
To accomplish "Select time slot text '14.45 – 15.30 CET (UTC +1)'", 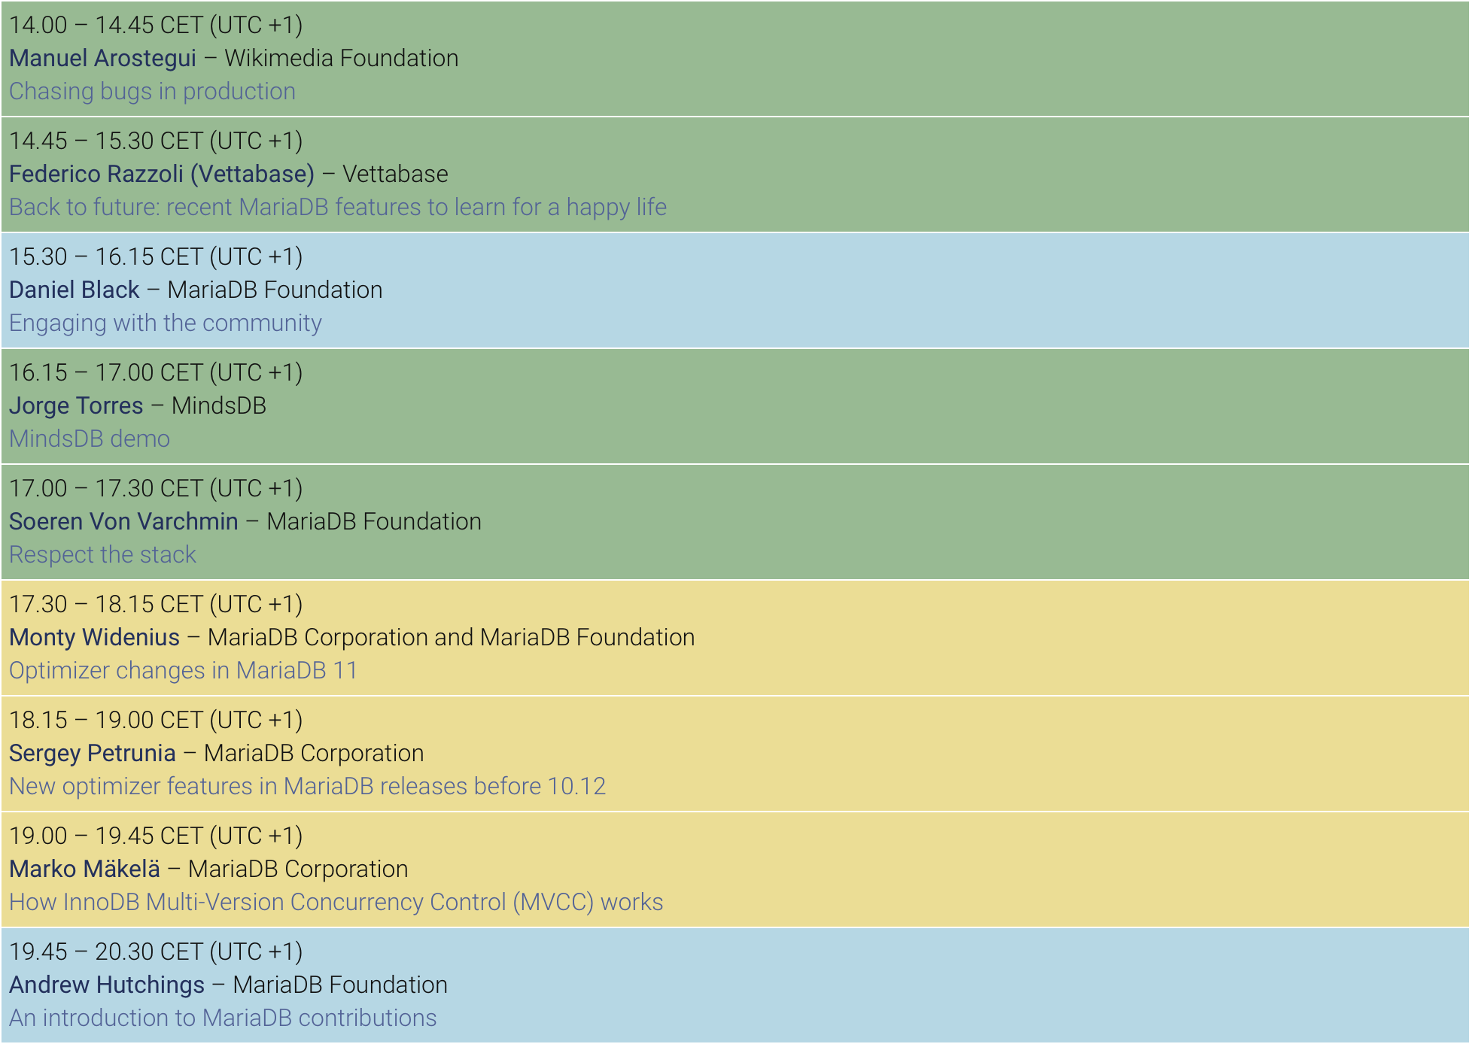I will coord(156,141).
